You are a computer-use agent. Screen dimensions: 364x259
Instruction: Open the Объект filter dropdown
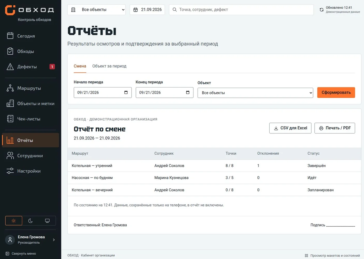click(255, 93)
